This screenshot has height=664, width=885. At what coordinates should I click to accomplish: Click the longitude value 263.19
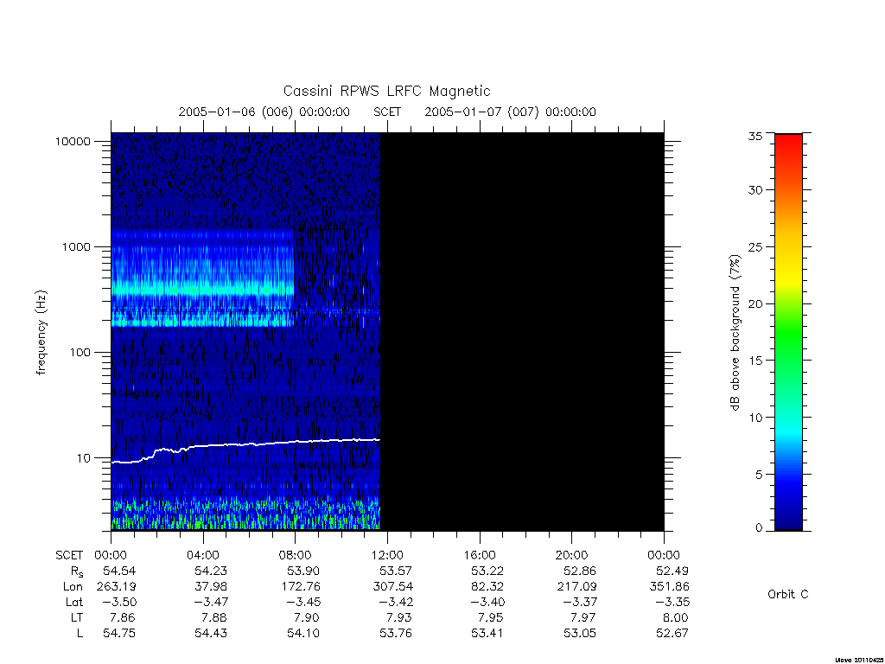click(117, 587)
